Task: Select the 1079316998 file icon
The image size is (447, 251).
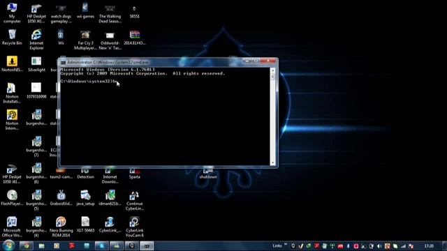Action: [x=36, y=91]
